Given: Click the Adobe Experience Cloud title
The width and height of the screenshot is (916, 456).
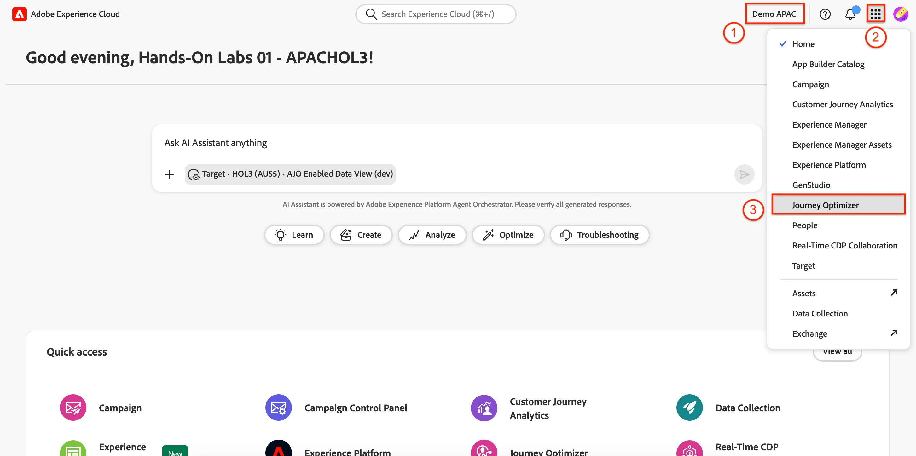Looking at the screenshot, I should tap(75, 14).
